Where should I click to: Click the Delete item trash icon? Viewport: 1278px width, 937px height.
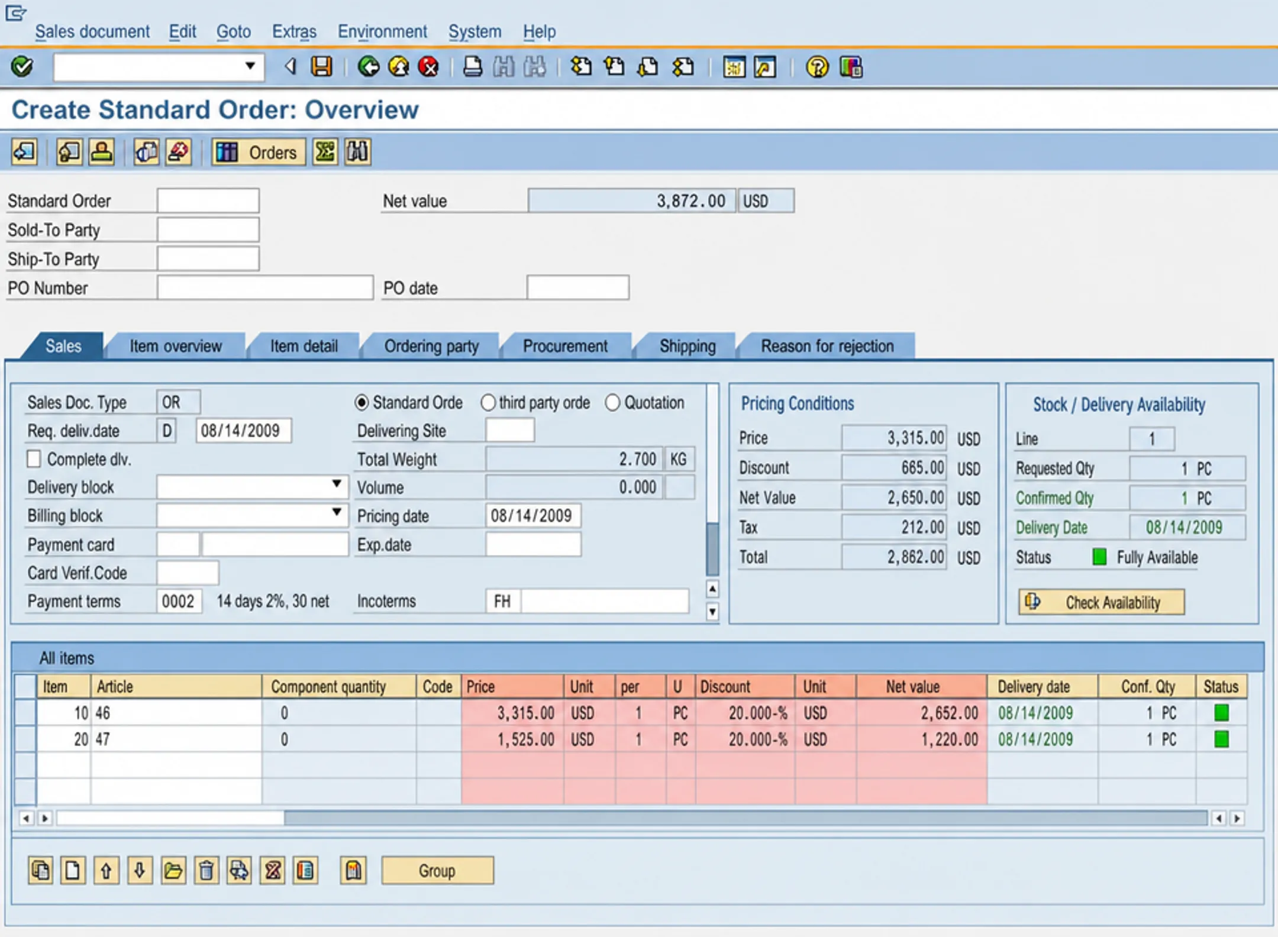[x=206, y=870]
